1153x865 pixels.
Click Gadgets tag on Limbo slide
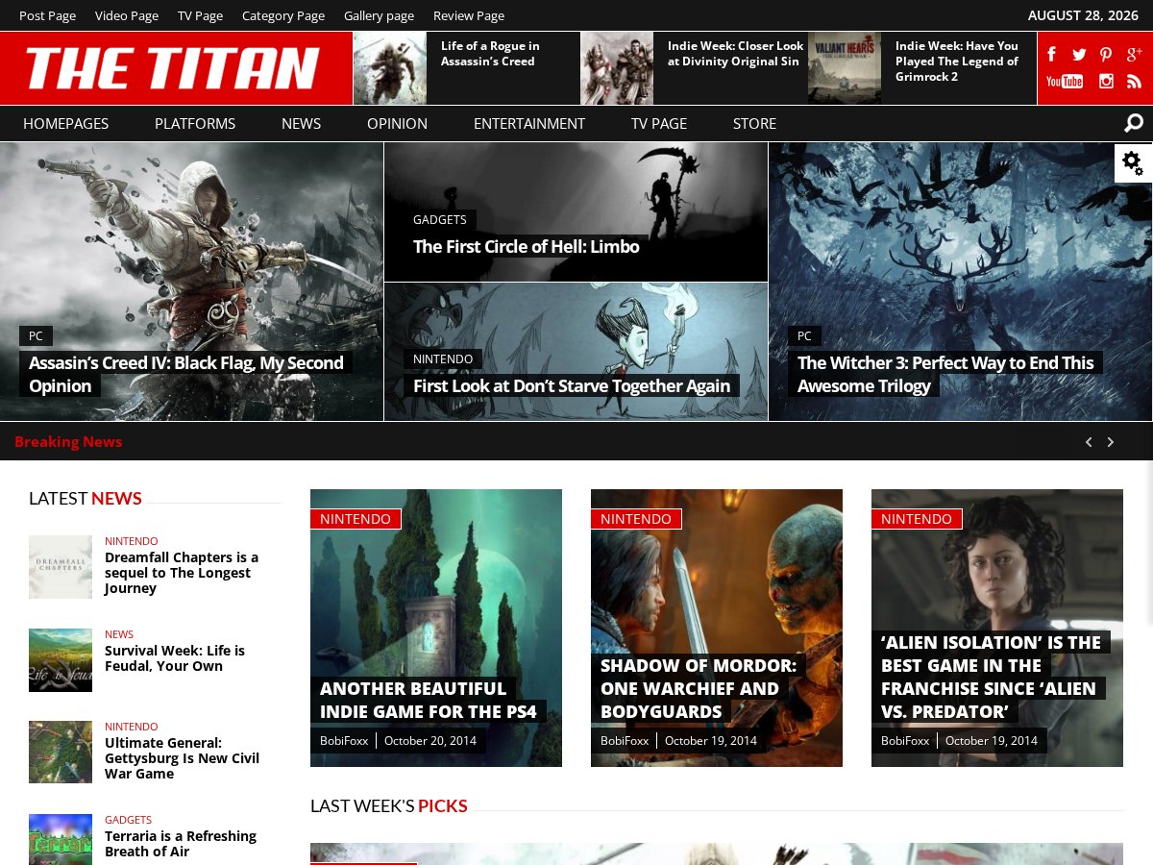[x=439, y=219]
